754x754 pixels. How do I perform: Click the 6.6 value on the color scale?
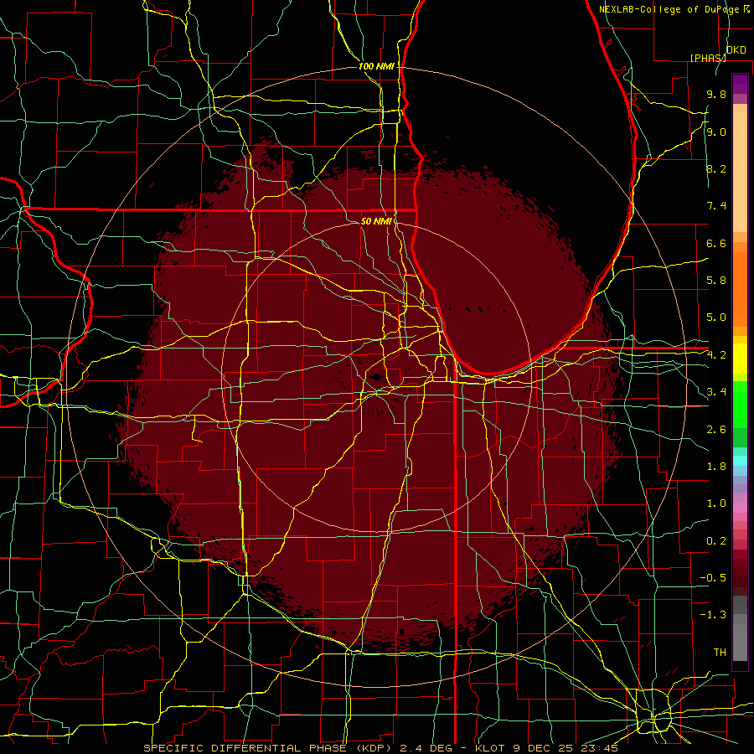coord(716,243)
